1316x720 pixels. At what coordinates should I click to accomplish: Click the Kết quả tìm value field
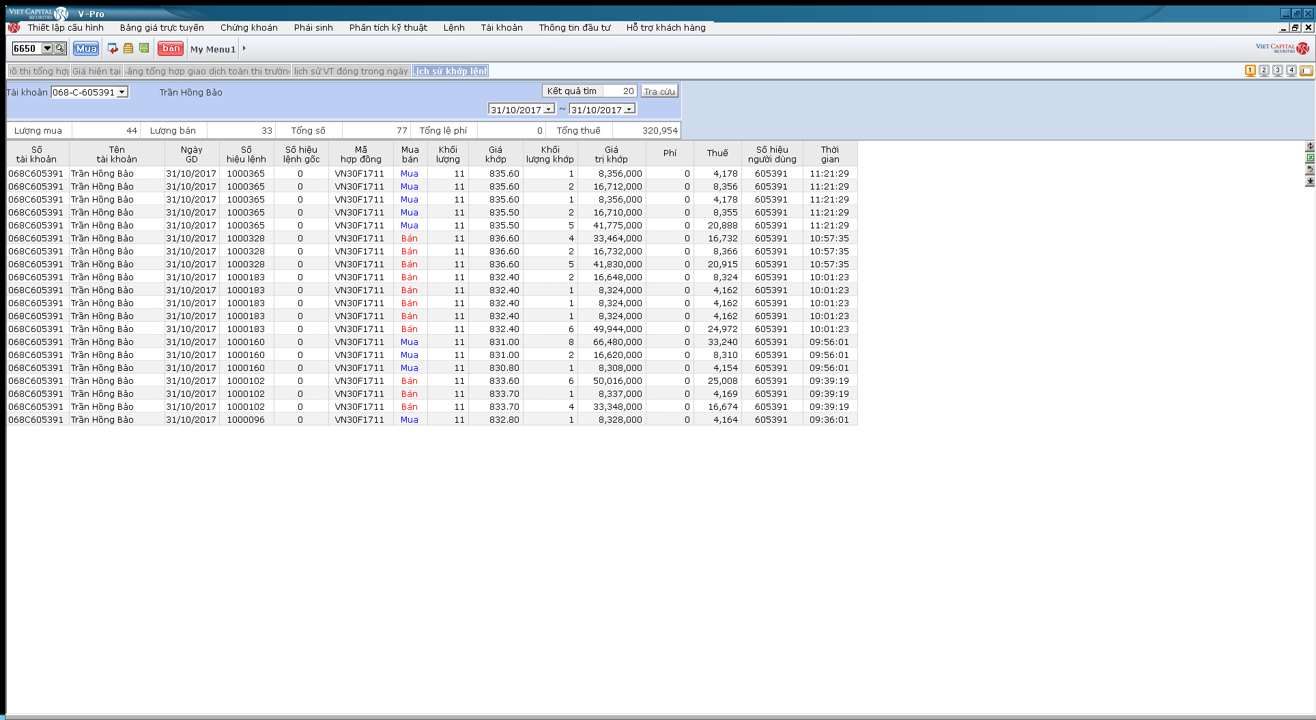(x=620, y=91)
